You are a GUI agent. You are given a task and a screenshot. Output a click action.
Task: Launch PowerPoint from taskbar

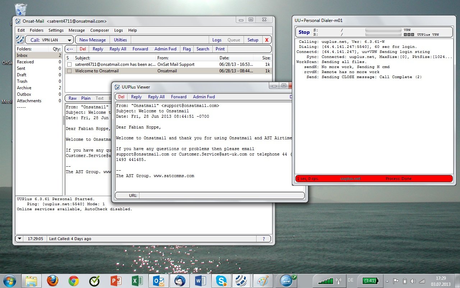pos(116,281)
